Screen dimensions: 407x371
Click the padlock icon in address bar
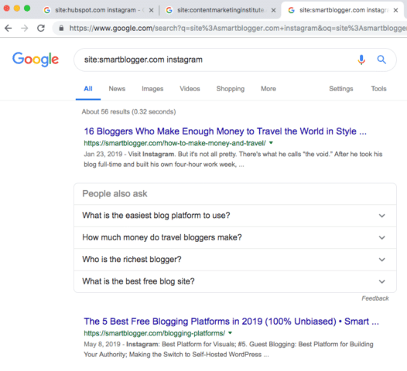pyautogui.click(x=61, y=28)
